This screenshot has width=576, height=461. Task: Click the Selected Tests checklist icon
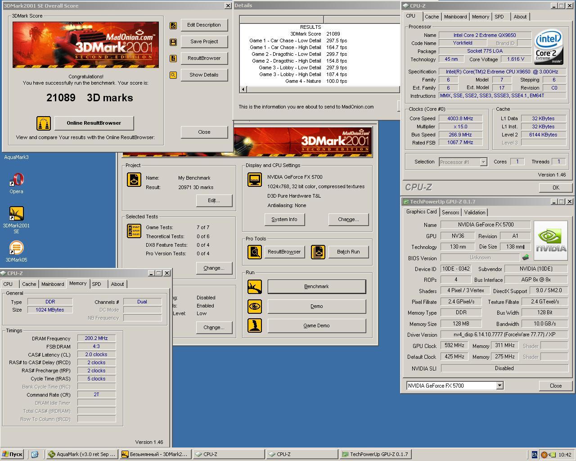(134, 231)
